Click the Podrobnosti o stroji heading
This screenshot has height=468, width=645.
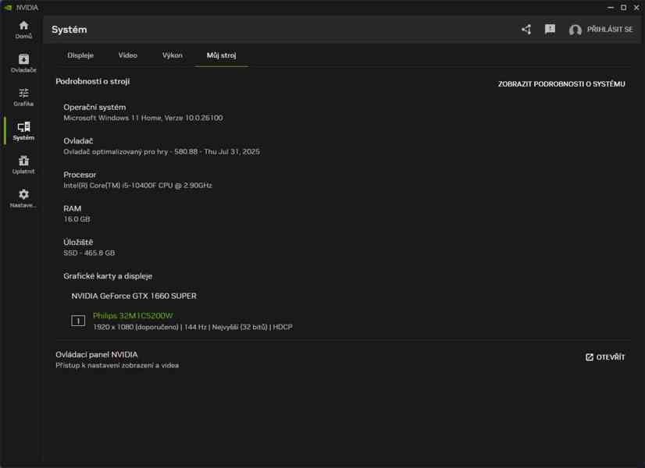pyautogui.click(x=93, y=81)
